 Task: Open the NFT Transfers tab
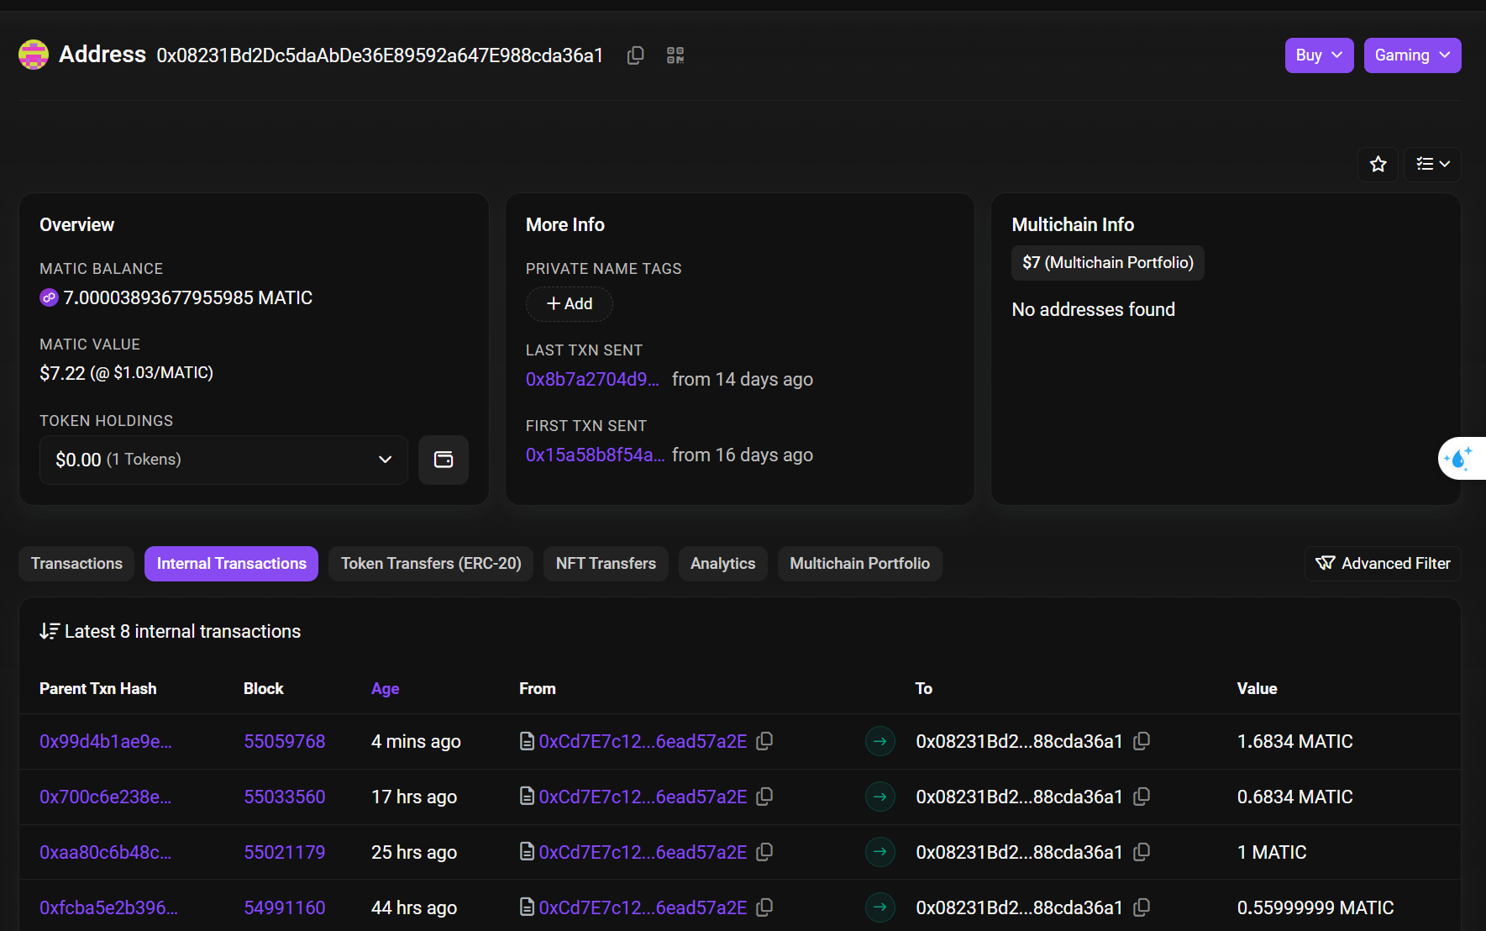tap(606, 564)
